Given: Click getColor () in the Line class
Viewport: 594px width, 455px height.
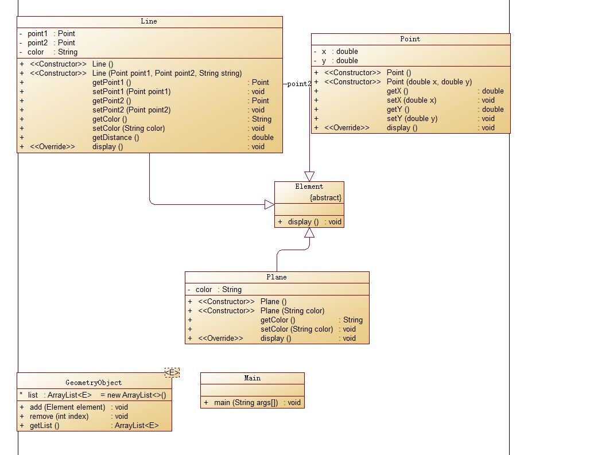Looking at the screenshot, I should (146, 119).
